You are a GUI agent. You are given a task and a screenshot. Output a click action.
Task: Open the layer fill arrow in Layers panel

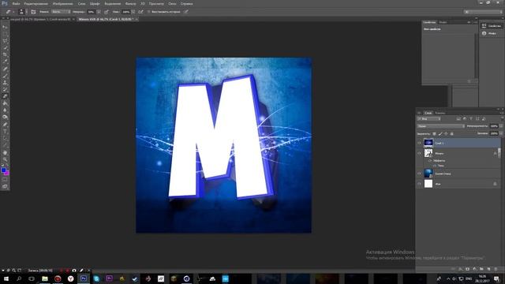click(501, 133)
